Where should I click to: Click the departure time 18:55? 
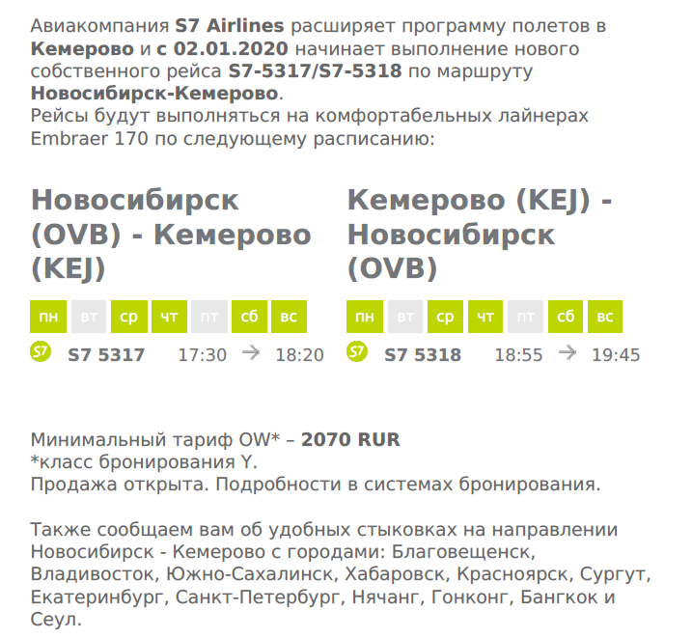[518, 355]
